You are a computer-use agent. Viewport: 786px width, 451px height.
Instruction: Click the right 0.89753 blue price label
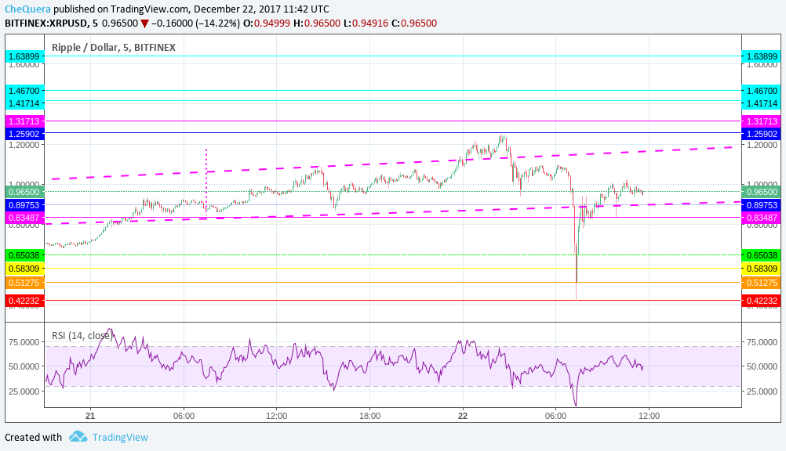[762, 204]
